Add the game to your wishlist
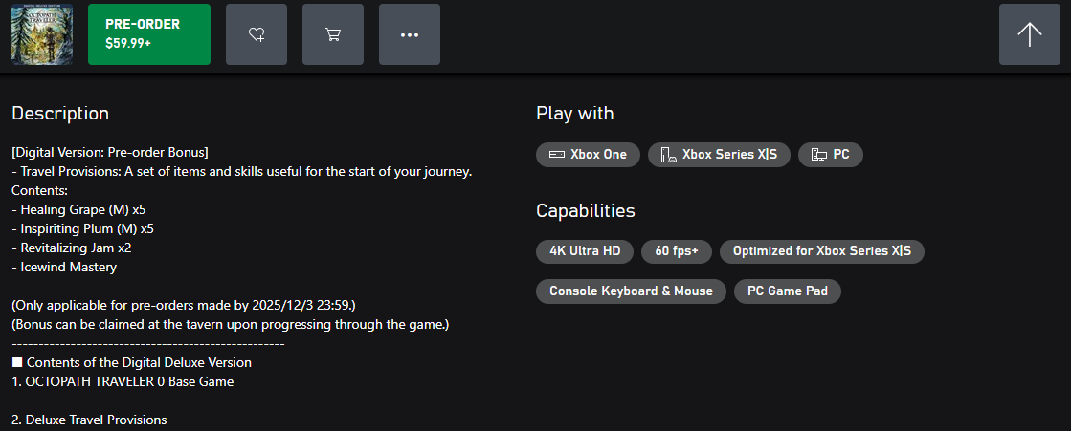Screen dimensions: 1071x431 (x=257, y=34)
